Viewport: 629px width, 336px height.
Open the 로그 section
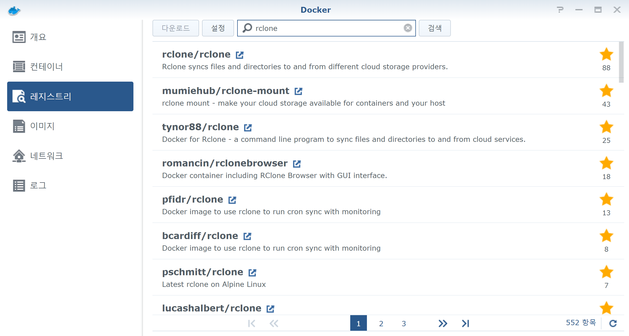click(x=38, y=185)
